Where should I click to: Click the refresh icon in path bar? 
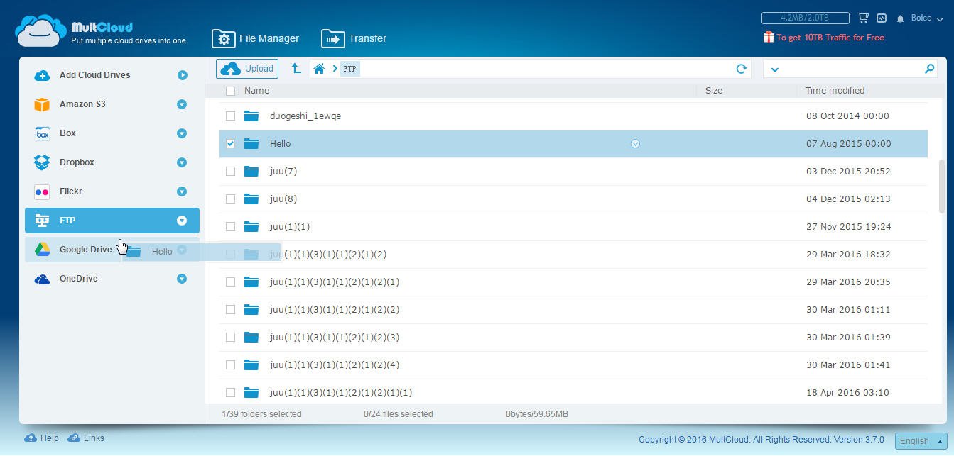pyautogui.click(x=741, y=69)
